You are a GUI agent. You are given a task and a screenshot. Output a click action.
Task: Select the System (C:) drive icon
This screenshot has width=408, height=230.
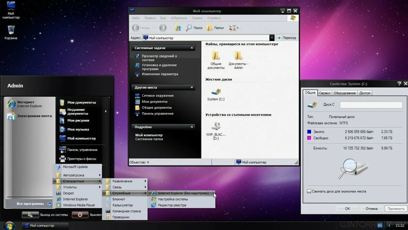216,92
